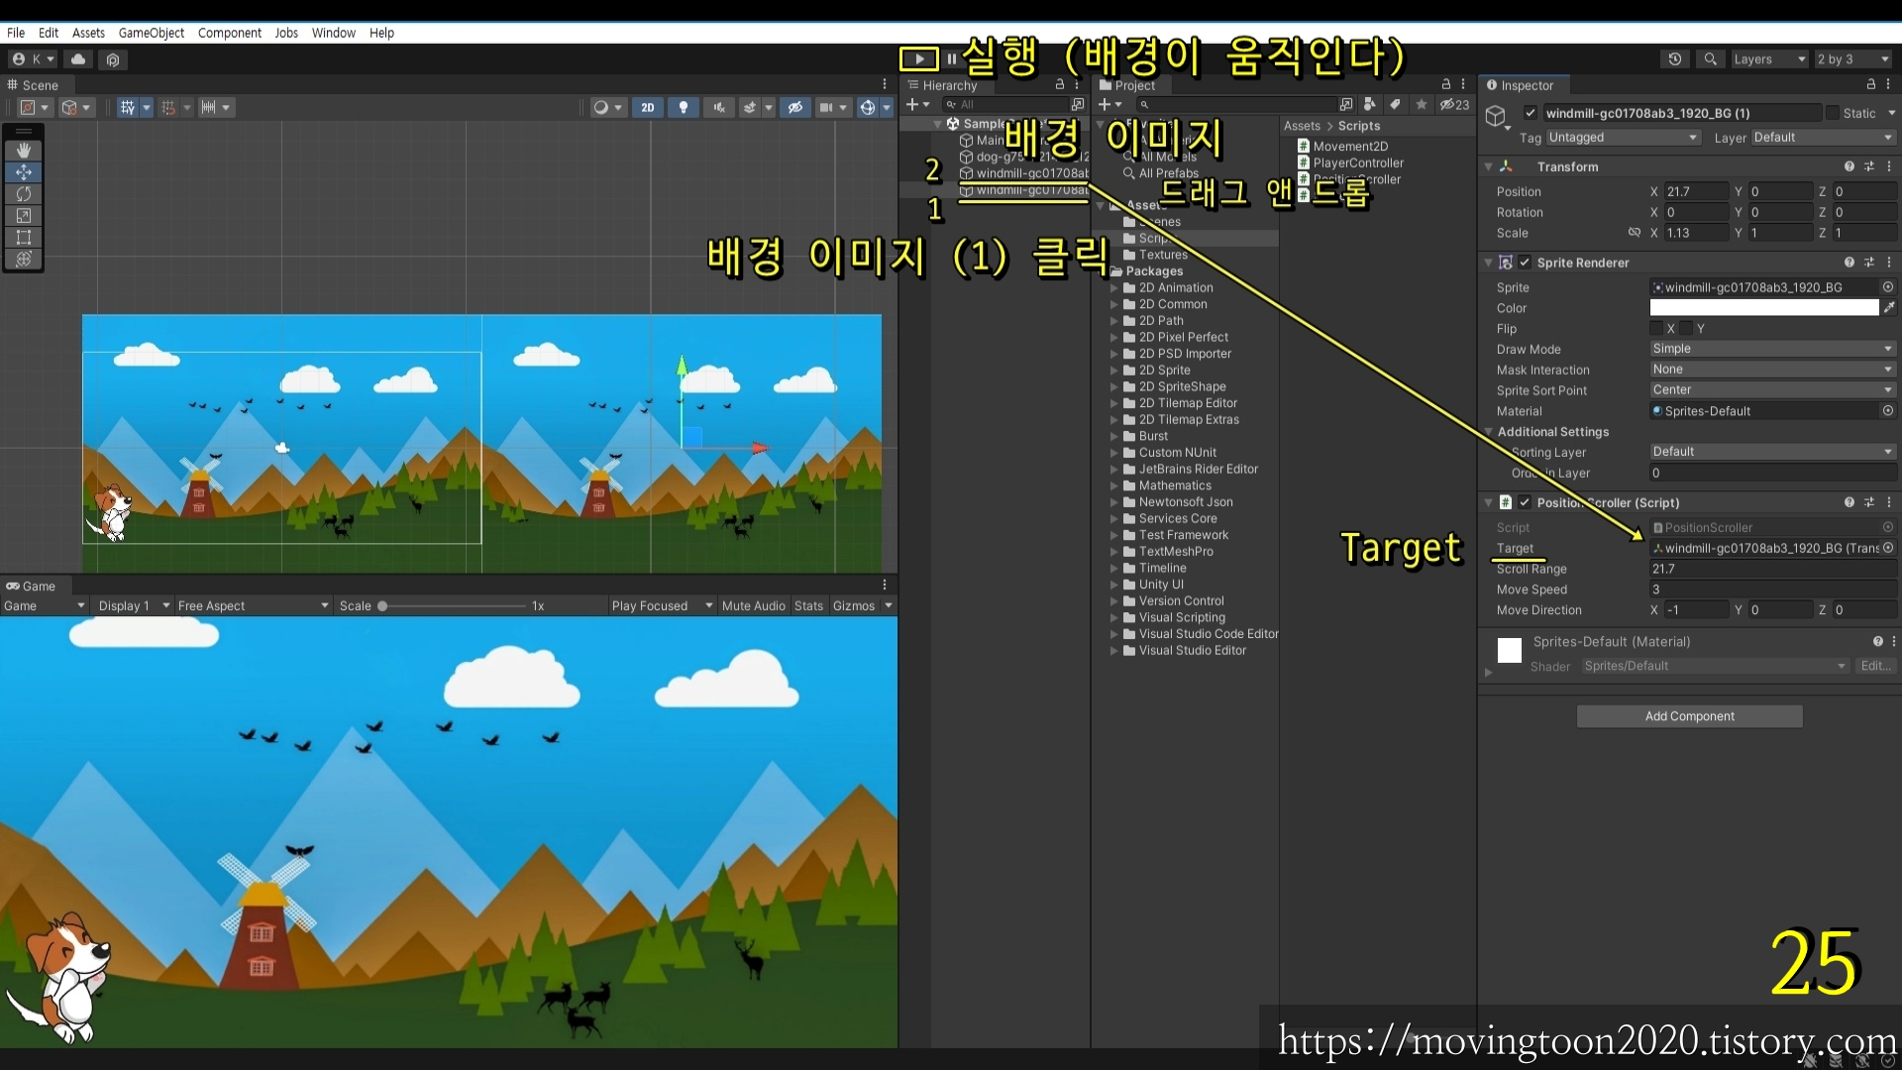Select the Rotate tool

point(24,194)
